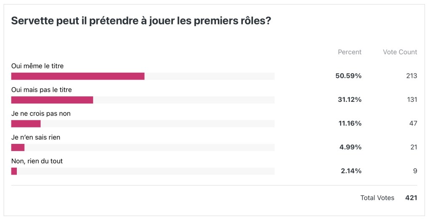Click the Total Votes label

click(377, 198)
